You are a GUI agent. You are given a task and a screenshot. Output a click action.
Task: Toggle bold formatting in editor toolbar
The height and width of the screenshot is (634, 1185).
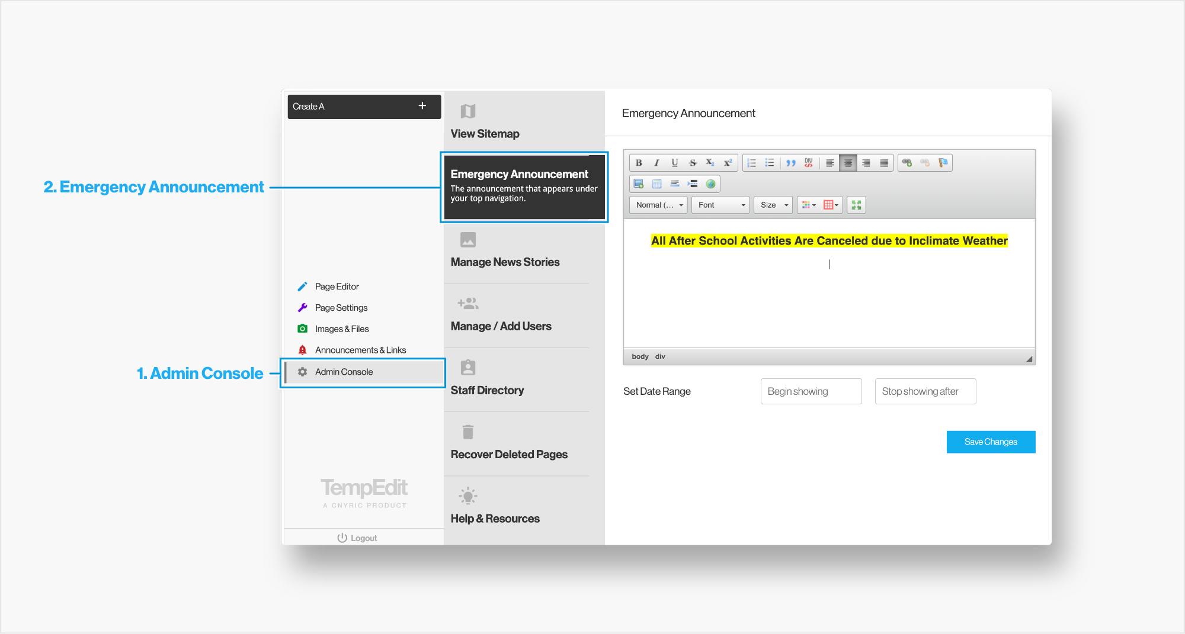click(x=639, y=163)
